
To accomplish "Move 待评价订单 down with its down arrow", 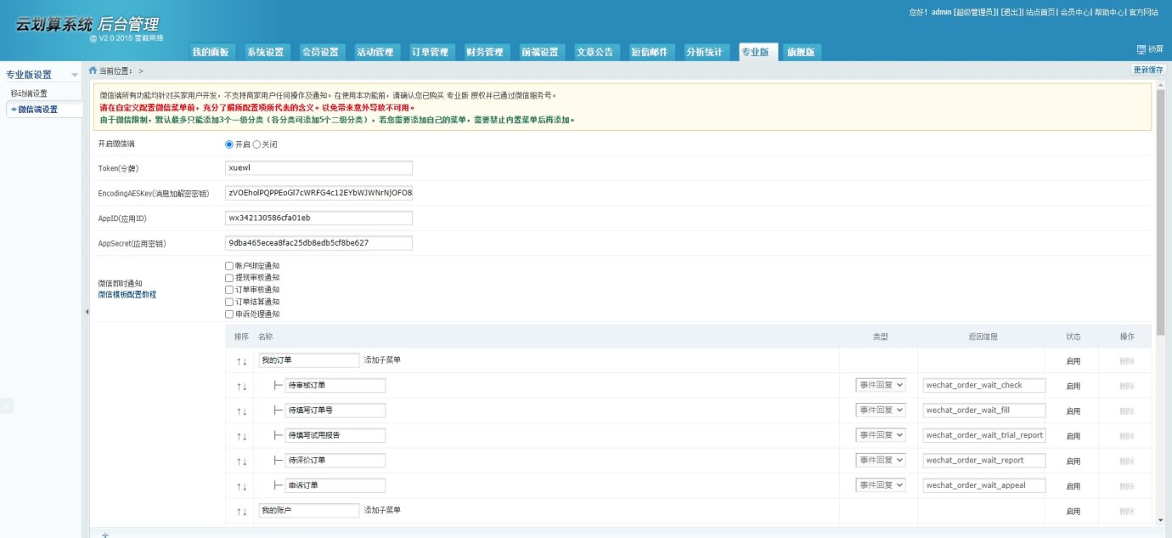I will 245,462.
